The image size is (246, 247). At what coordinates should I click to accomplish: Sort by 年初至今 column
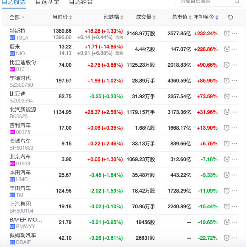[206, 17]
